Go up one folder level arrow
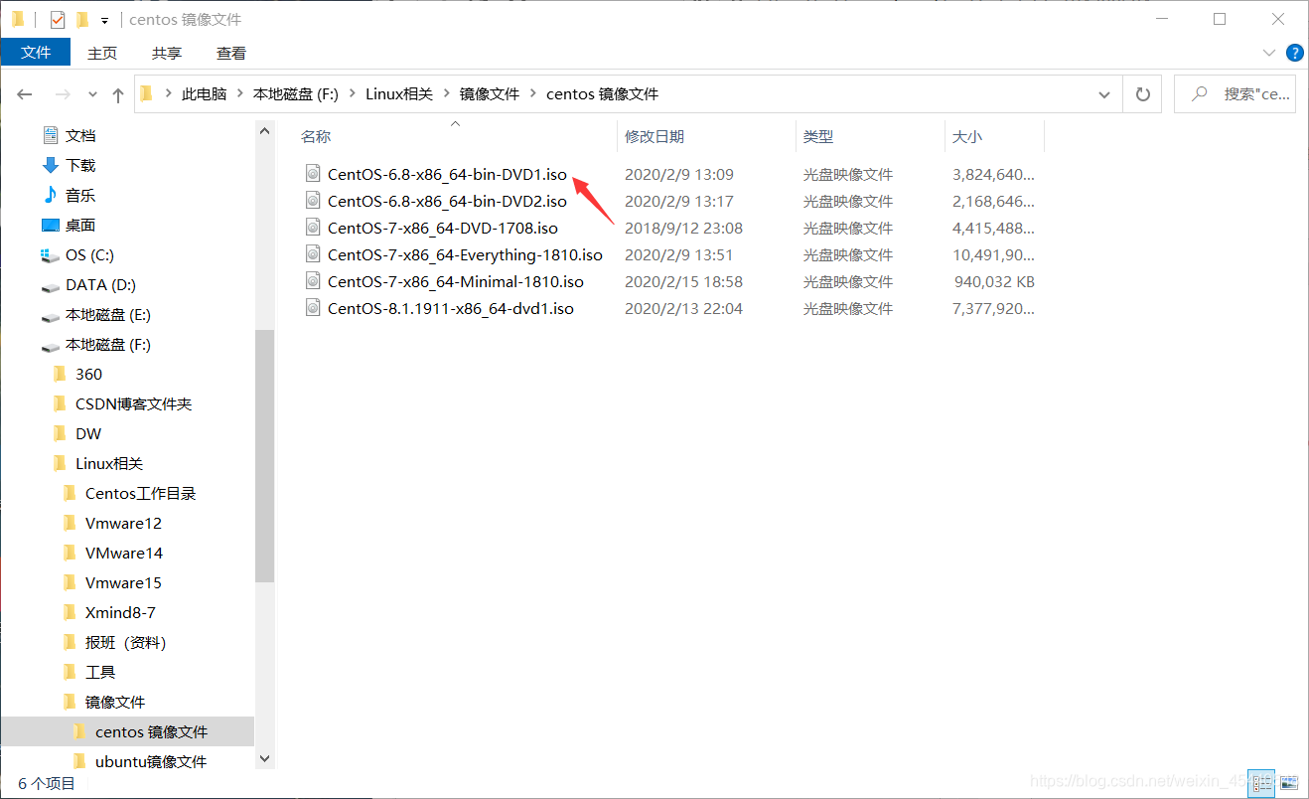The width and height of the screenshot is (1309, 799). [118, 94]
